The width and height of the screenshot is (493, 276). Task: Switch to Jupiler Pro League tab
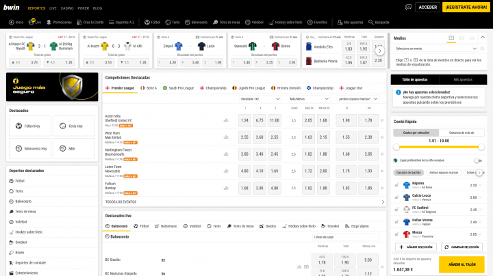coord(249,88)
